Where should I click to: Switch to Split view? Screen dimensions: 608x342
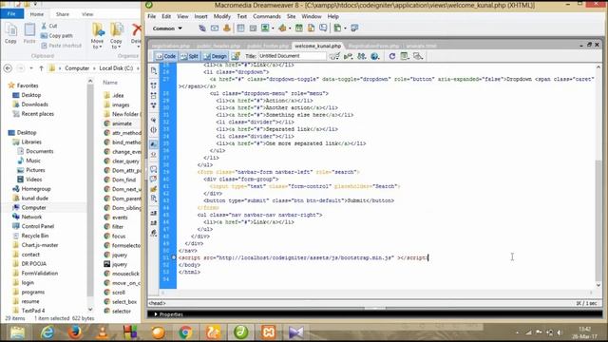[x=189, y=56]
